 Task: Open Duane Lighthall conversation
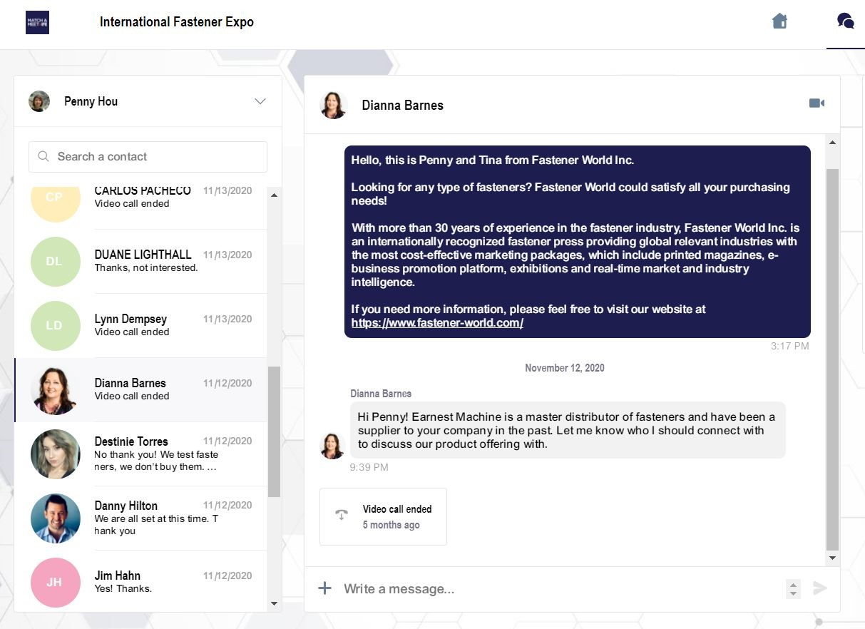click(140, 261)
